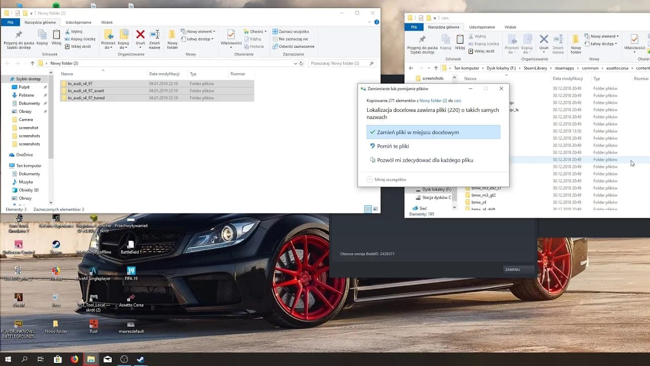Launch Firefox from the taskbar
Viewport: 650px width, 366px height.
pos(74,359)
